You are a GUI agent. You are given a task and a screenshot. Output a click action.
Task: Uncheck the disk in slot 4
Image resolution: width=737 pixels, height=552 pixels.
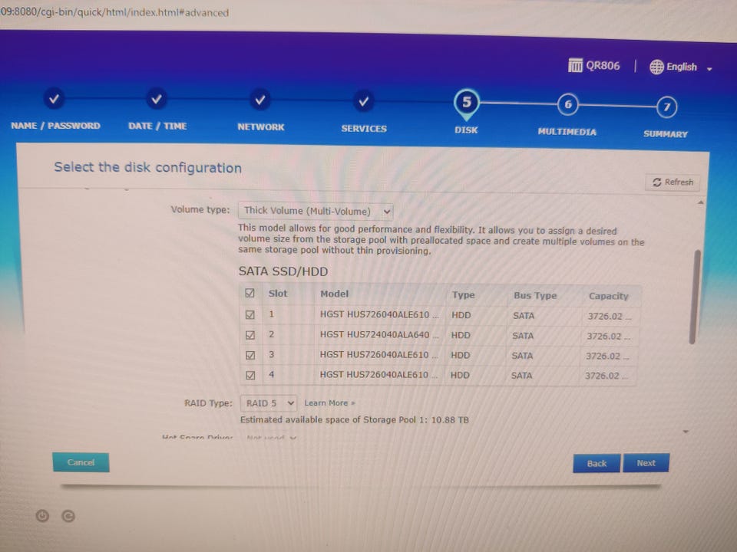[x=250, y=375]
